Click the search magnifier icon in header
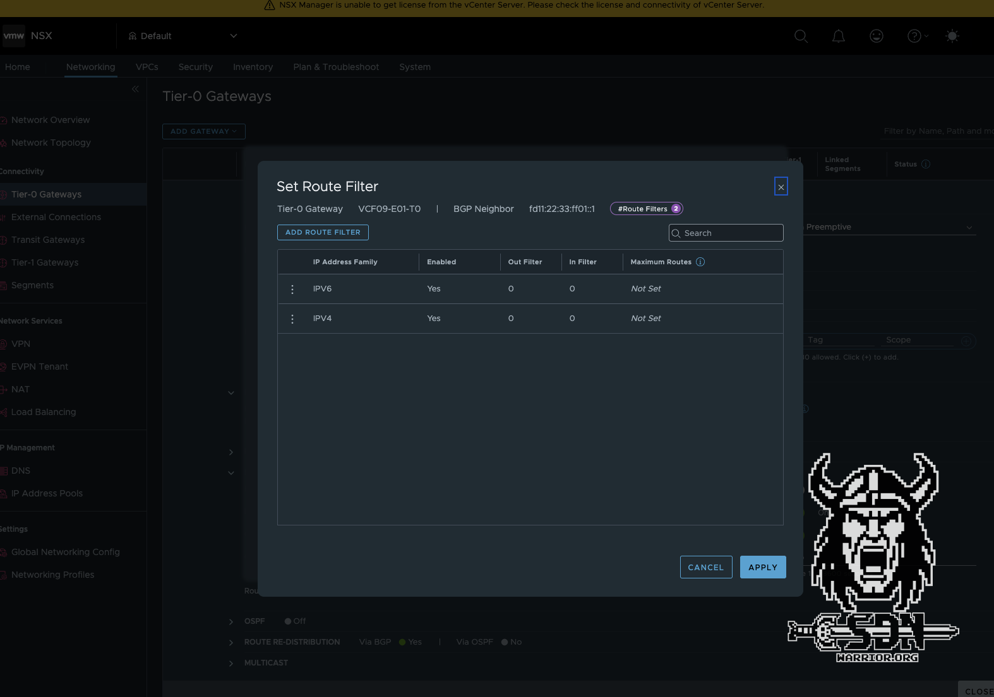The image size is (994, 697). pyautogui.click(x=801, y=36)
